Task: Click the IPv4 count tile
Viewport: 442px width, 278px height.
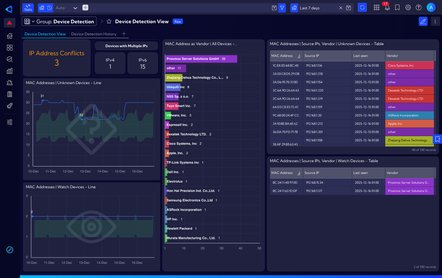Action: [110, 63]
